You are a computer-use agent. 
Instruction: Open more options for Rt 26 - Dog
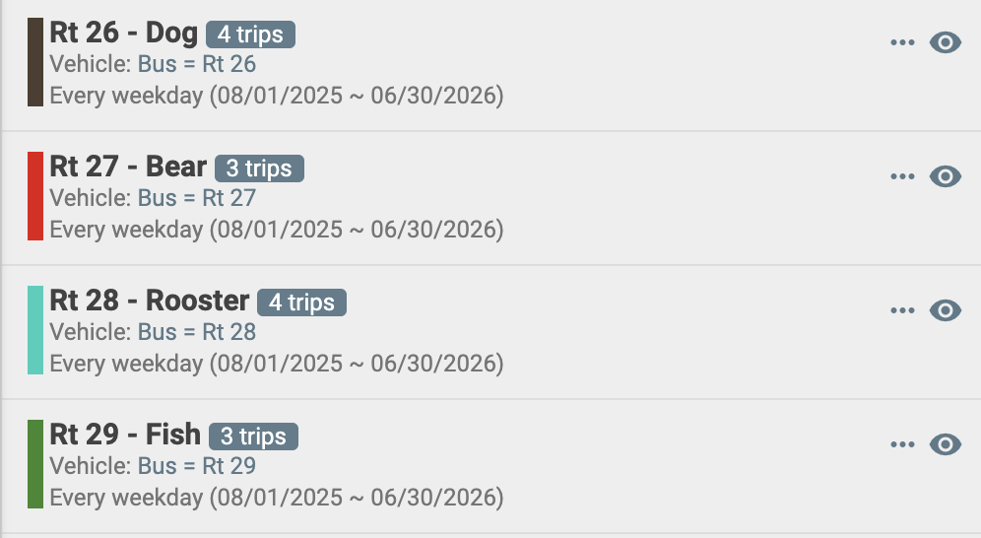(902, 42)
